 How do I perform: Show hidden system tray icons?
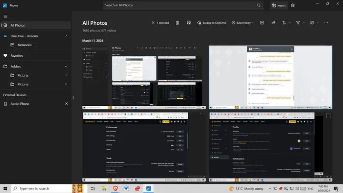coord(270,188)
